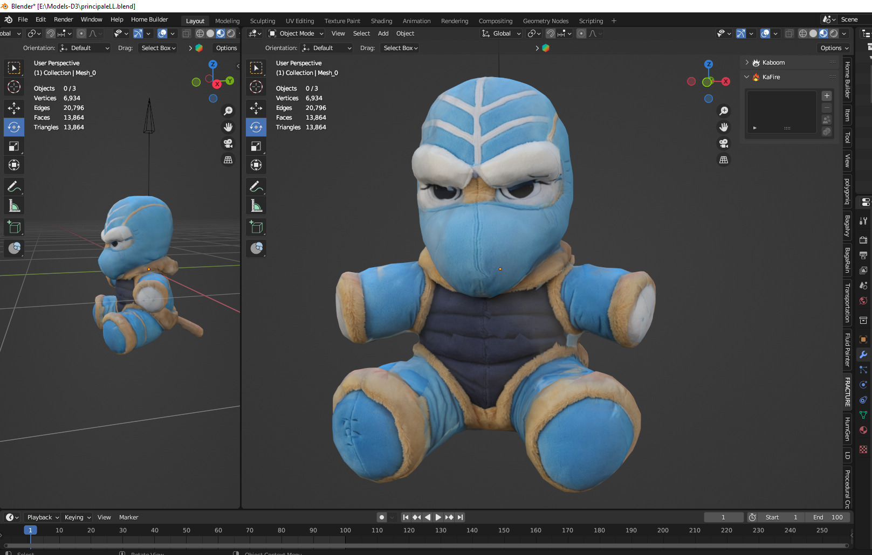The image size is (872, 555).
Task: Open the Keying dropdown in timeline
Action: tap(78, 517)
